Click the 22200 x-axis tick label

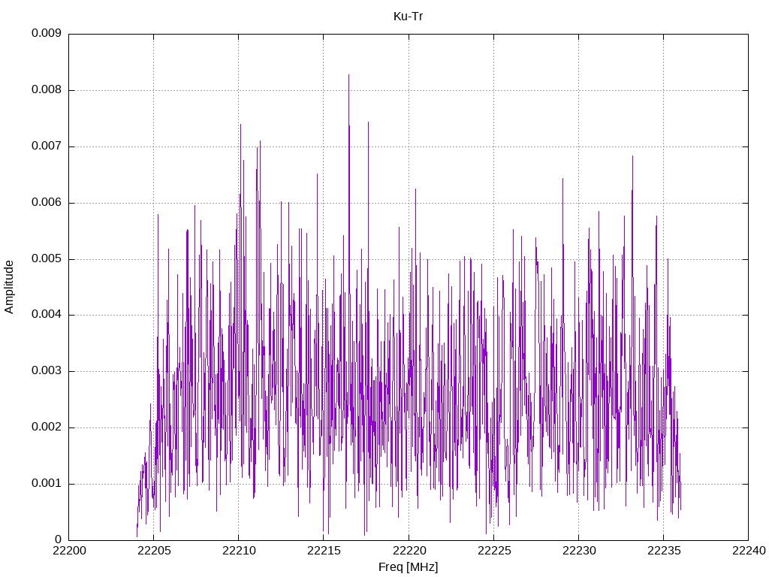[69, 551]
